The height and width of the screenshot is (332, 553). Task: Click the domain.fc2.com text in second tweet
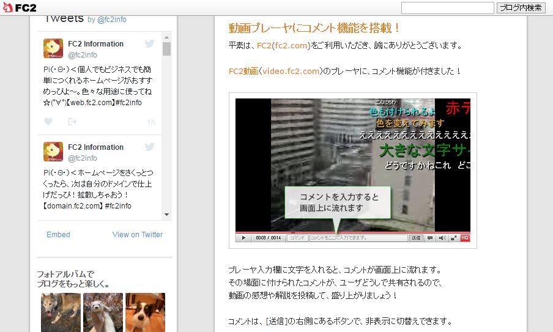click(74, 206)
